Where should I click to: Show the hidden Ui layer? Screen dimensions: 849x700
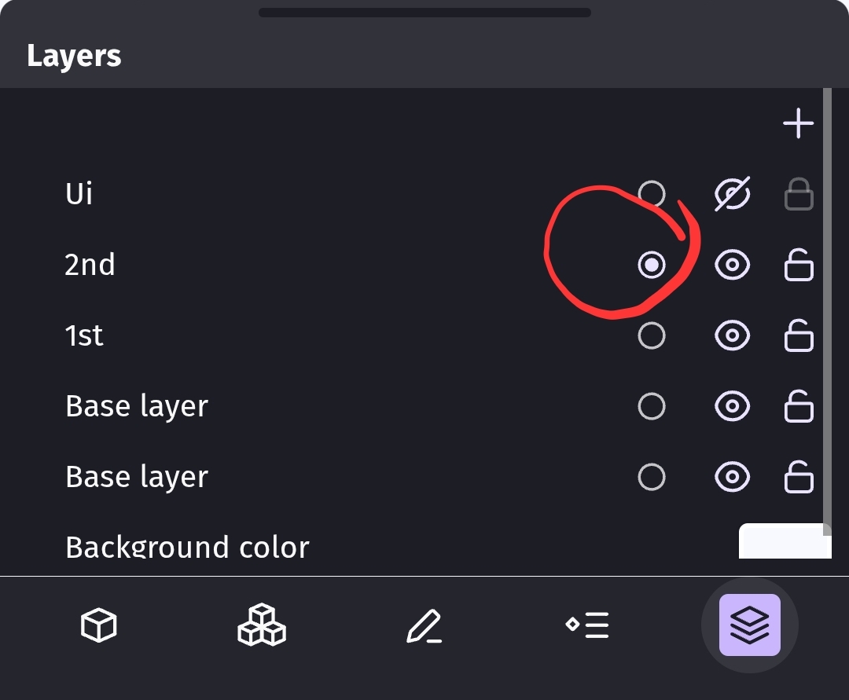click(732, 194)
